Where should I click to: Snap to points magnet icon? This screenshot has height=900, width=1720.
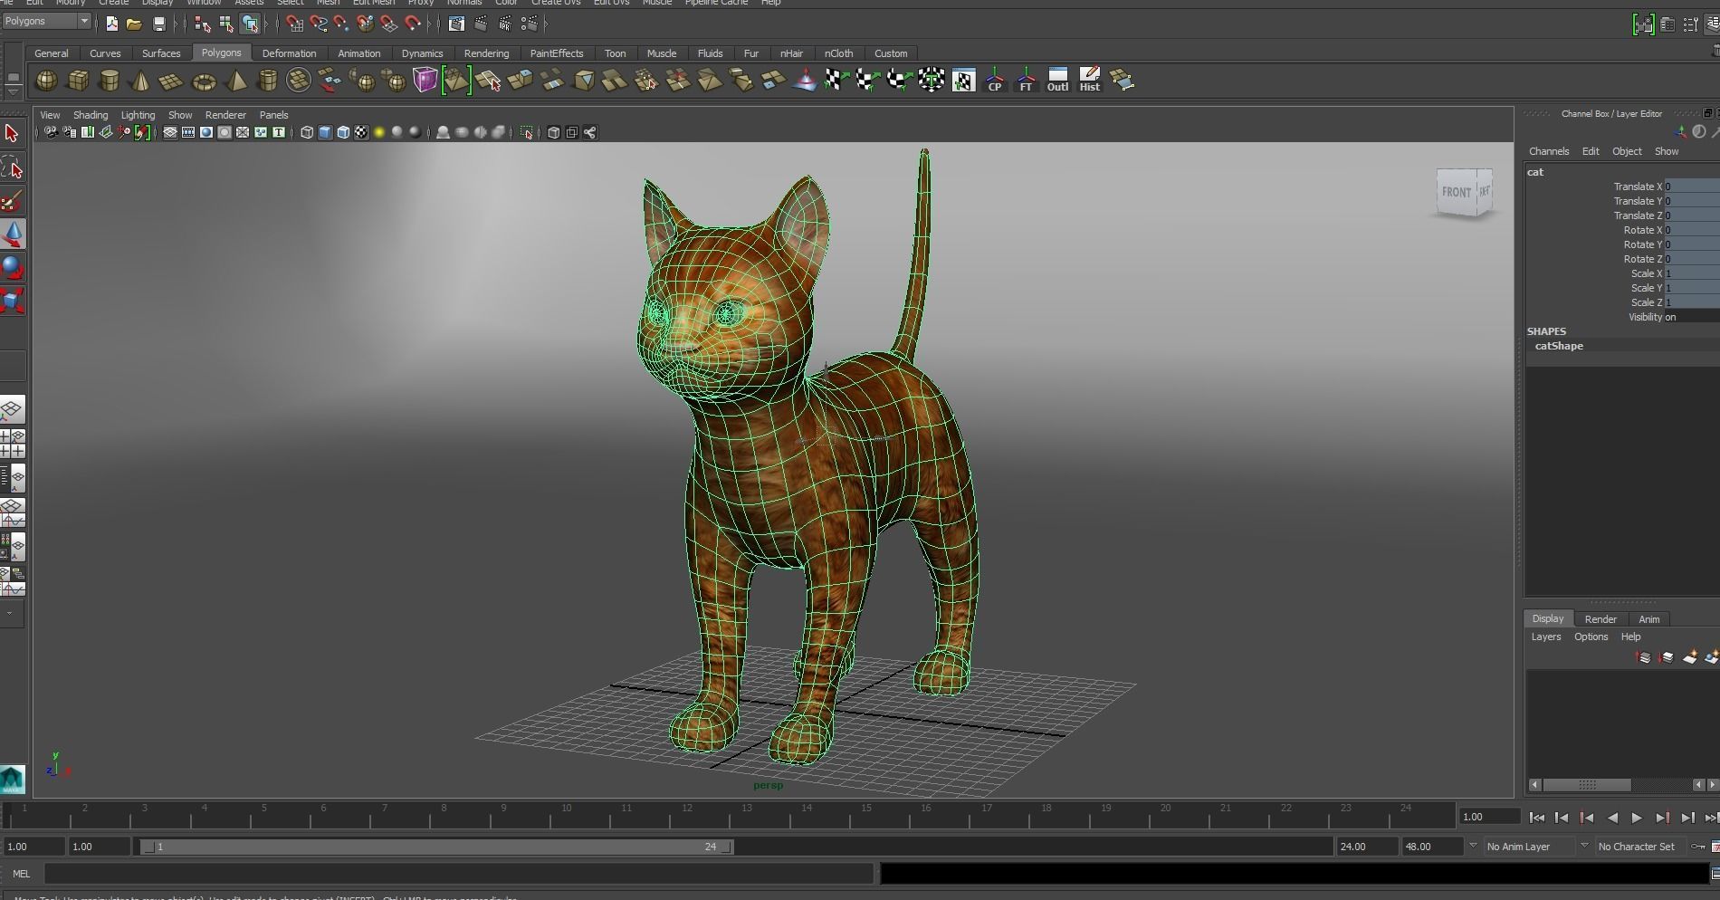pyautogui.click(x=341, y=24)
